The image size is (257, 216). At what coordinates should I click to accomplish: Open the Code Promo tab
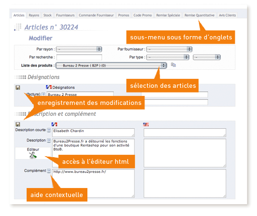click(143, 15)
